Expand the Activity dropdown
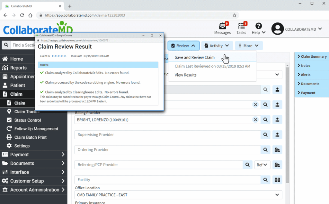 pyautogui.click(x=217, y=45)
